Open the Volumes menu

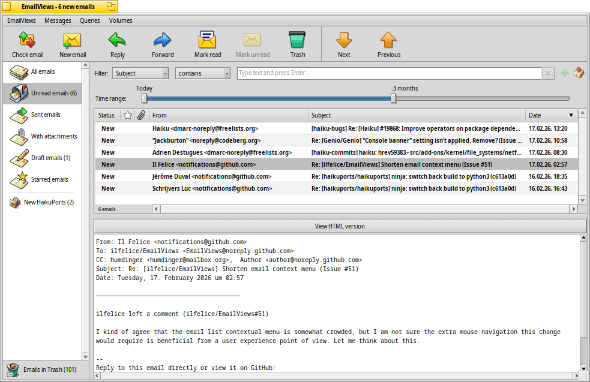click(121, 20)
